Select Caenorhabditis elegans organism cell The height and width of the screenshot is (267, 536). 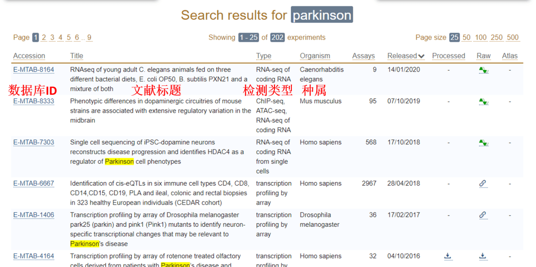322,74
